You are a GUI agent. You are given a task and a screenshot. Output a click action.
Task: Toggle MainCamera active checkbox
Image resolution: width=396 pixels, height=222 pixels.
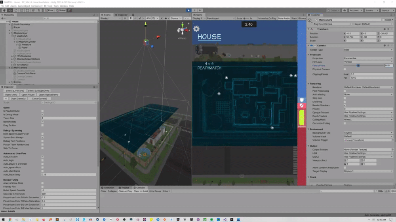(x=316, y=20)
